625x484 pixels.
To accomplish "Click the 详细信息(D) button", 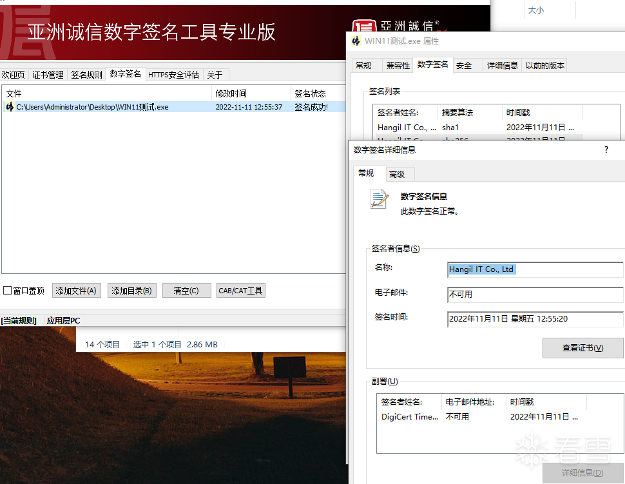I will click(582, 473).
